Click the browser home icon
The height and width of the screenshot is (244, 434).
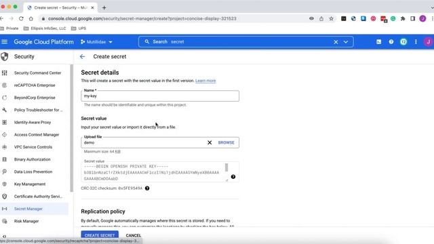click(x=31, y=18)
